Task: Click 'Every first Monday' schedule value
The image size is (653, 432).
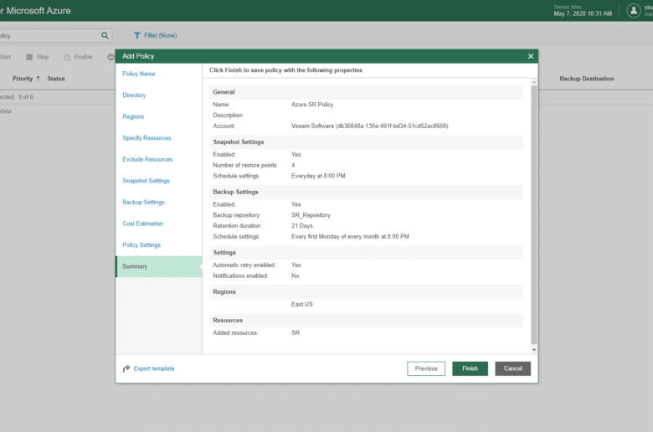Action: [350, 237]
